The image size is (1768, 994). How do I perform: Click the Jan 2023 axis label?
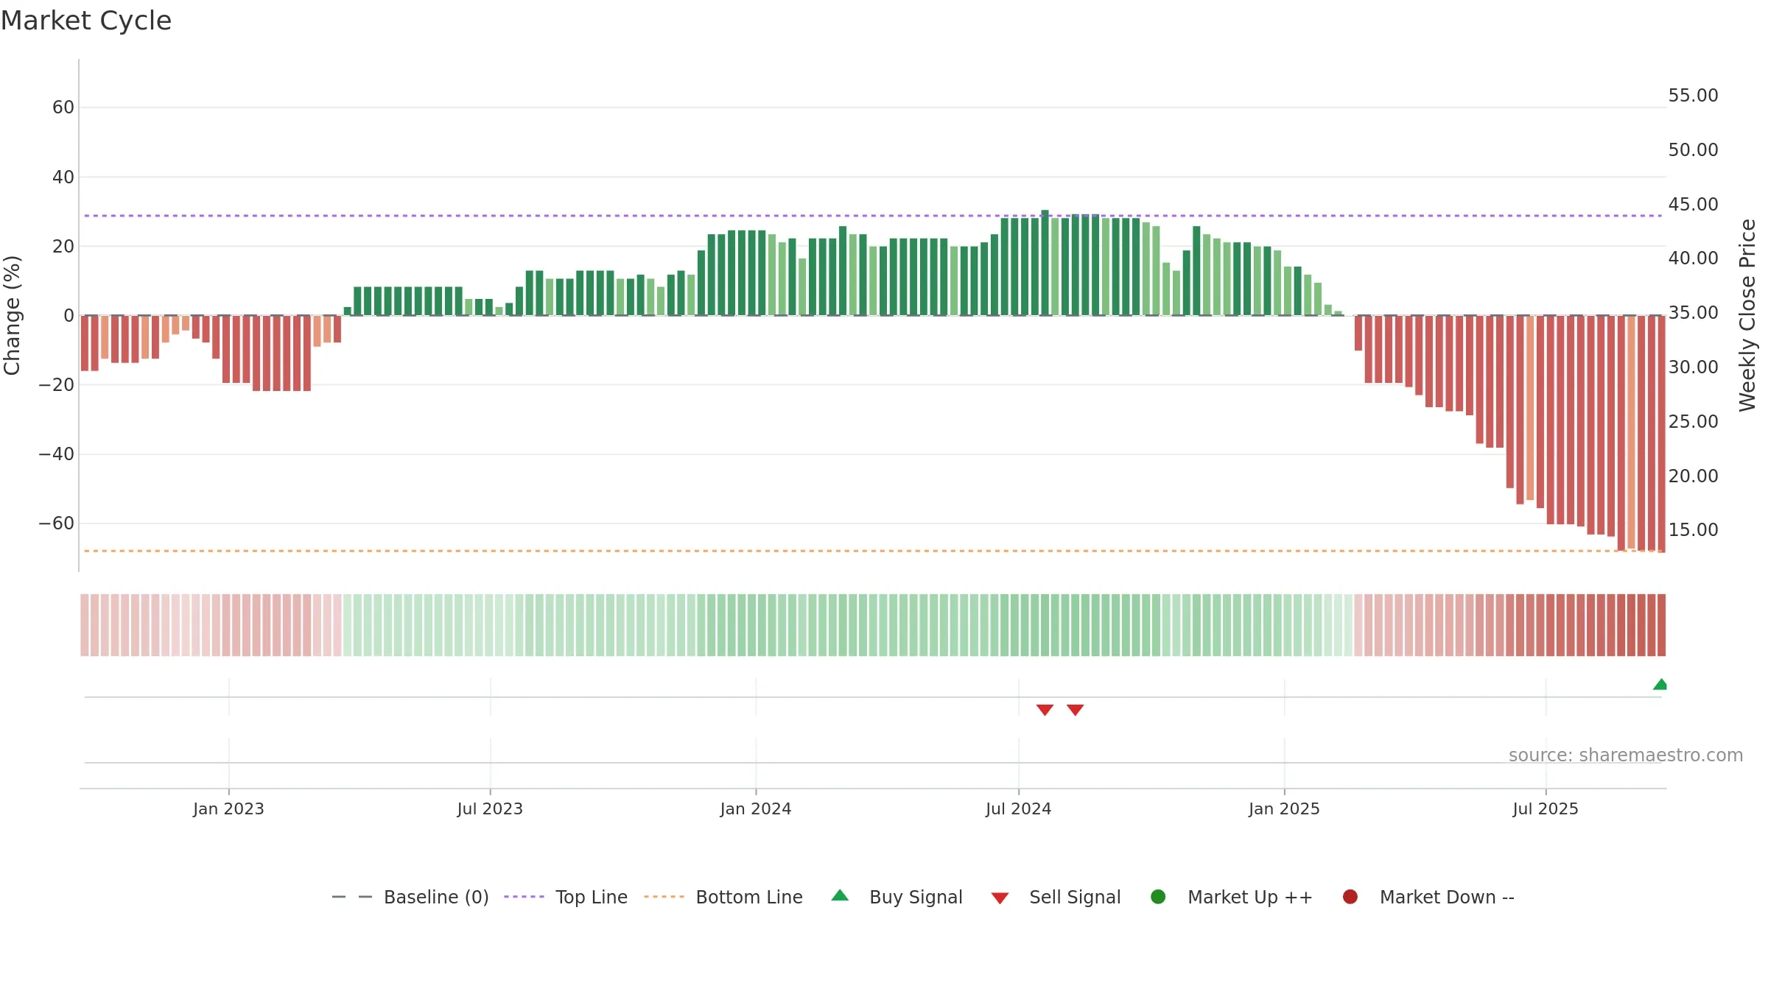[228, 808]
